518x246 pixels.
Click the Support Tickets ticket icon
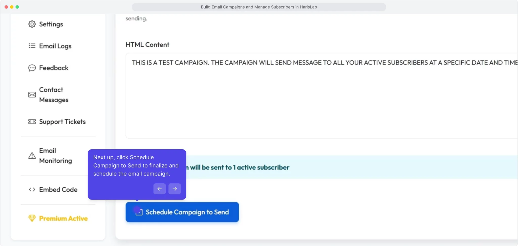(32, 121)
